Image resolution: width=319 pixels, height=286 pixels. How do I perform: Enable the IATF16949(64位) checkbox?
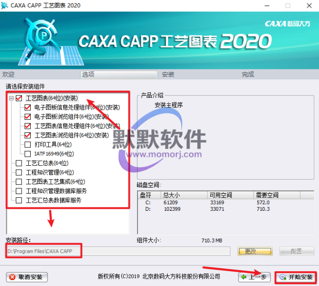pyautogui.click(x=28, y=154)
